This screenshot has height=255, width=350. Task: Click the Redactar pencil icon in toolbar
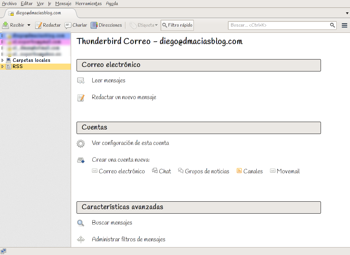point(38,25)
